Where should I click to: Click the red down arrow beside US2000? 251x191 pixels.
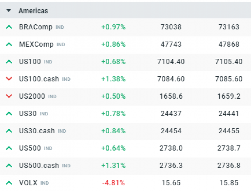(9, 96)
